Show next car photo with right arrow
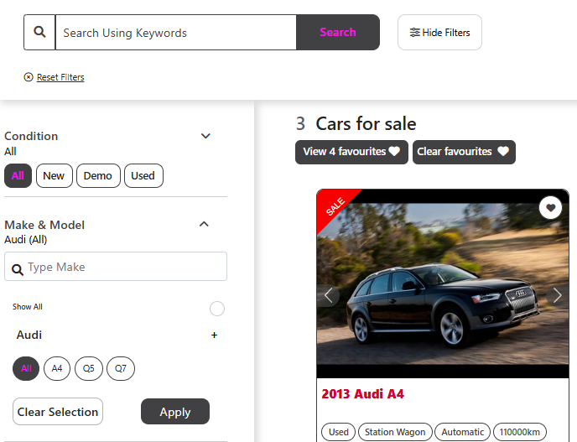The height and width of the screenshot is (442, 577). [557, 294]
